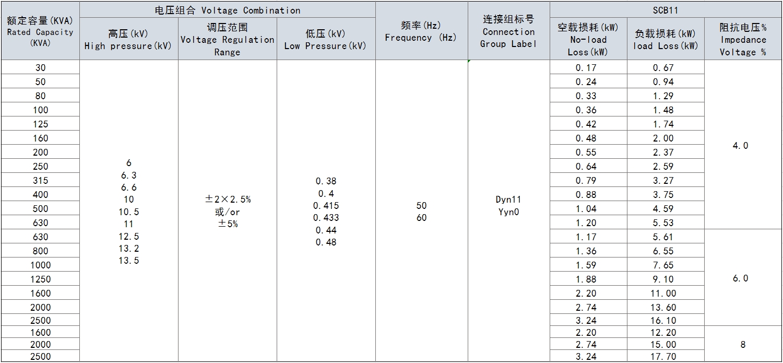Click the No-load Loss (kW) header

(x=588, y=40)
